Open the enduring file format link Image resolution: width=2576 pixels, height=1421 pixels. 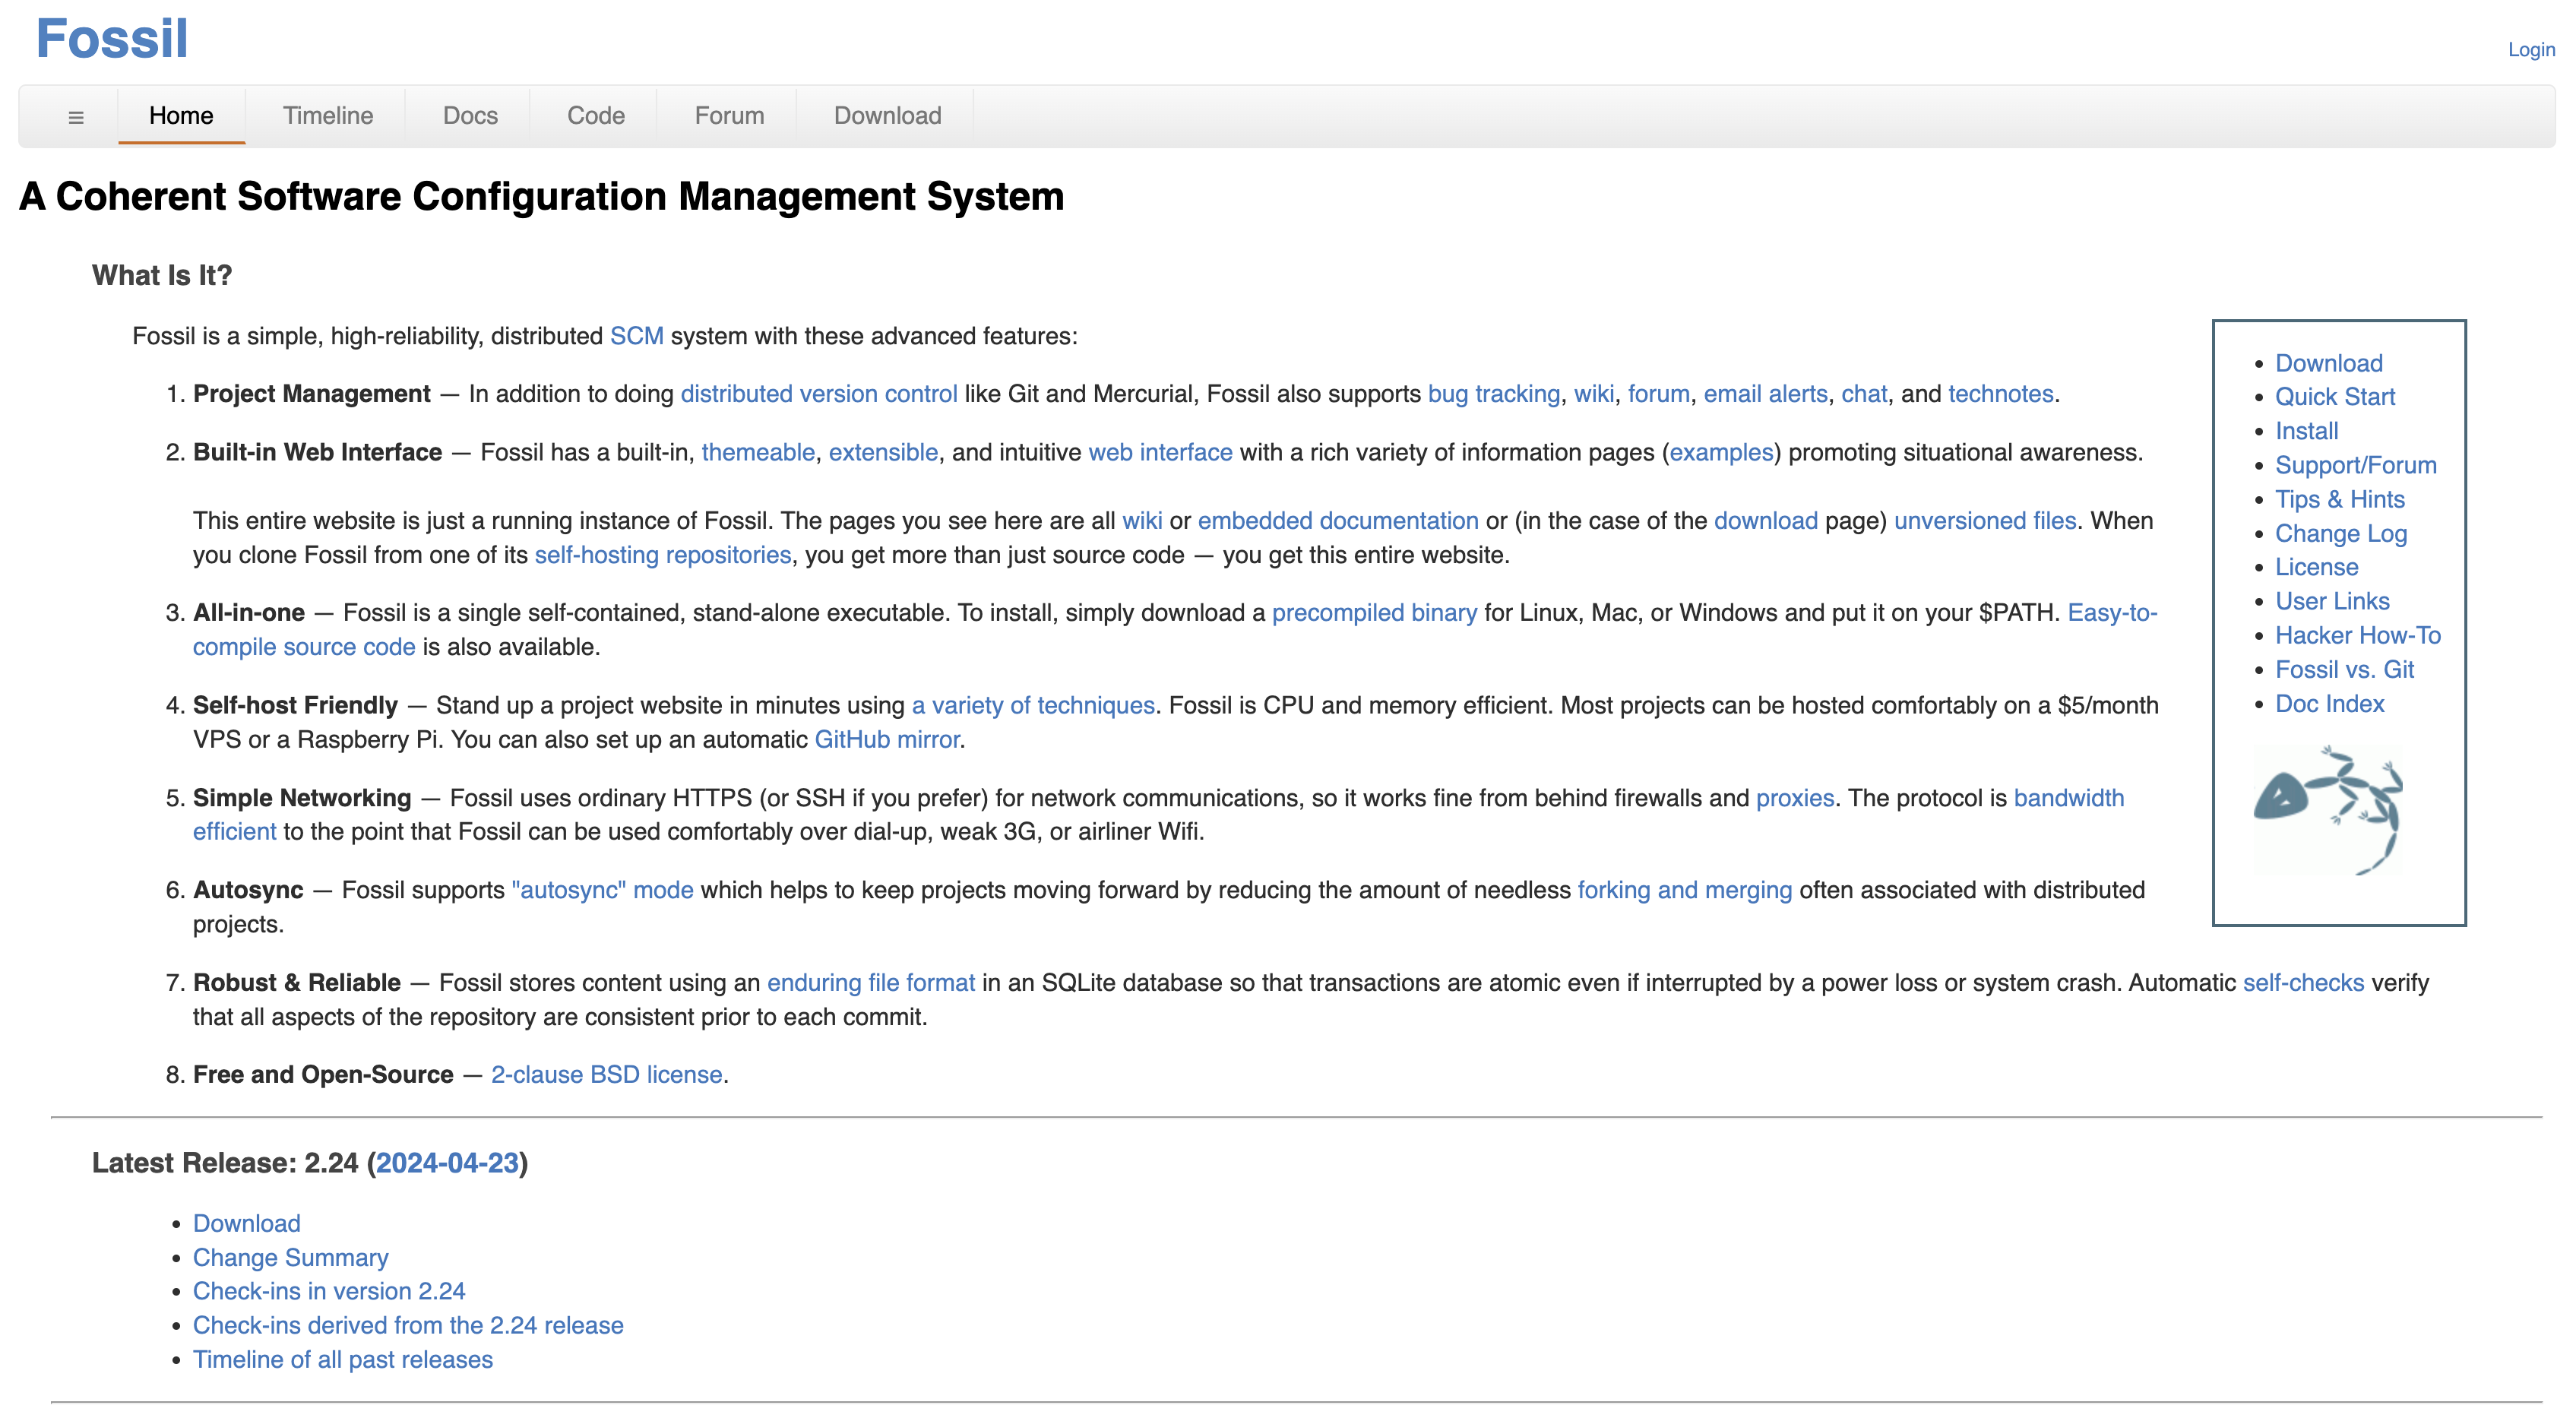870,982
